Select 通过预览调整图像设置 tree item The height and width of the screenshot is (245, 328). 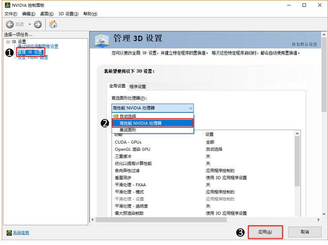click(x=38, y=46)
